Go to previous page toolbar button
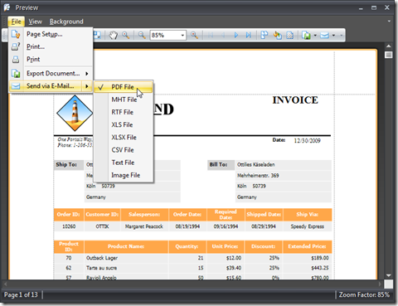Viewport: 398px width, 306px height. [223, 35]
